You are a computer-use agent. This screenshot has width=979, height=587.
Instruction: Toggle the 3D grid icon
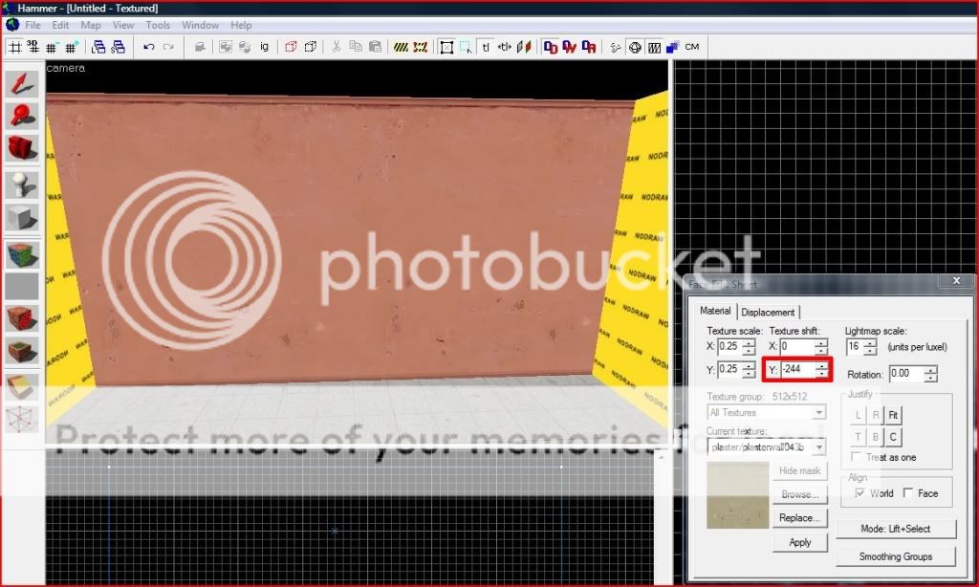33,47
